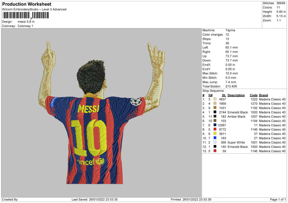Select the Max Stitch value 10.0 mm
Viewport: 288px width, 203px height.
coord(232,73)
